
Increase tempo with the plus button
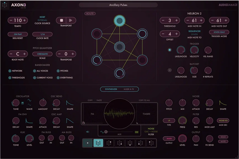point(24,20)
